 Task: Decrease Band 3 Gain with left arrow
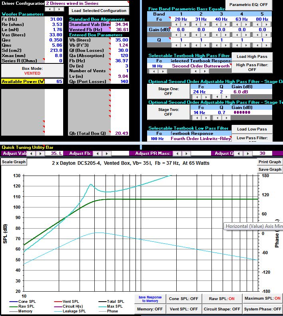click(217, 35)
